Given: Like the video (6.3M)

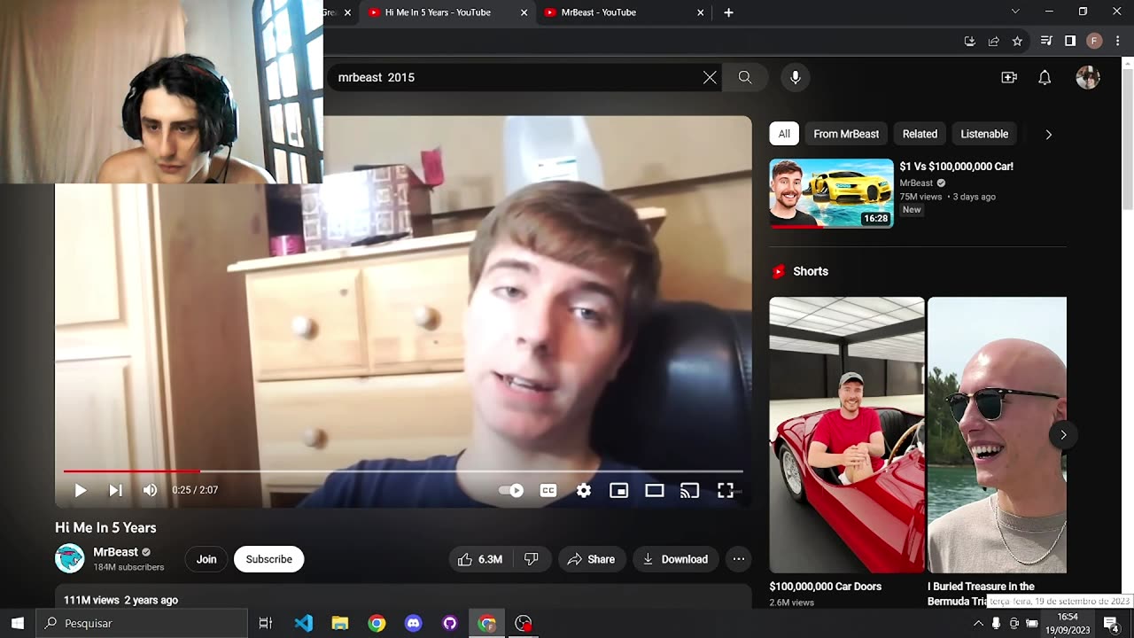Looking at the screenshot, I should [481, 559].
